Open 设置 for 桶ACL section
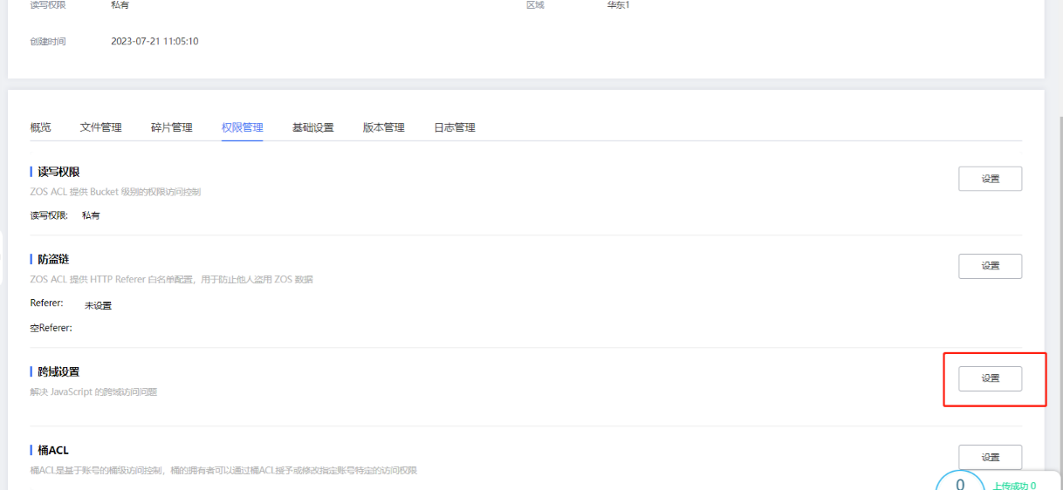This screenshot has width=1063, height=490. 990,457
